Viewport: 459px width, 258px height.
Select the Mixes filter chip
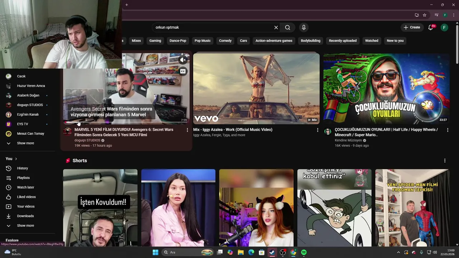click(136, 40)
